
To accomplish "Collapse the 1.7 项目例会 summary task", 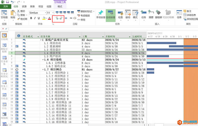I will [x=41, y=70].
